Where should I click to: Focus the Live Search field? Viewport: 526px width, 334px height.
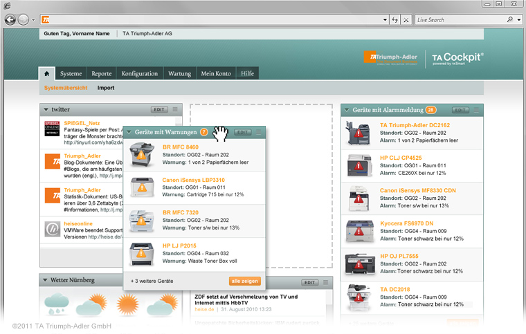tap(461, 20)
